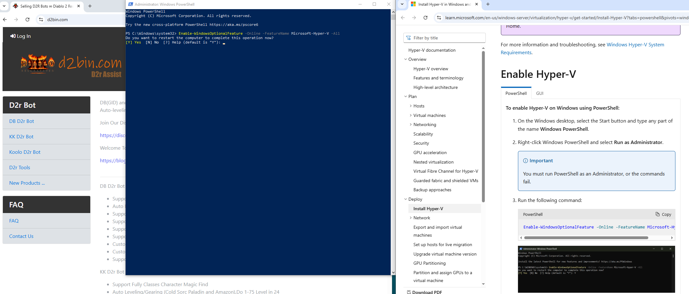The width and height of the screenshot is (689, 294).
Task: Open Hyper-V overview page
Action: [431, 69]
